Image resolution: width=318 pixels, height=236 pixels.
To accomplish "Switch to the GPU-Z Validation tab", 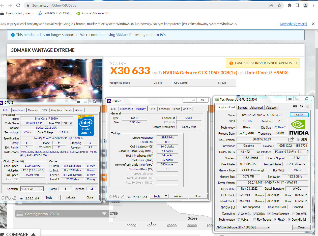I will coord(271,108).
